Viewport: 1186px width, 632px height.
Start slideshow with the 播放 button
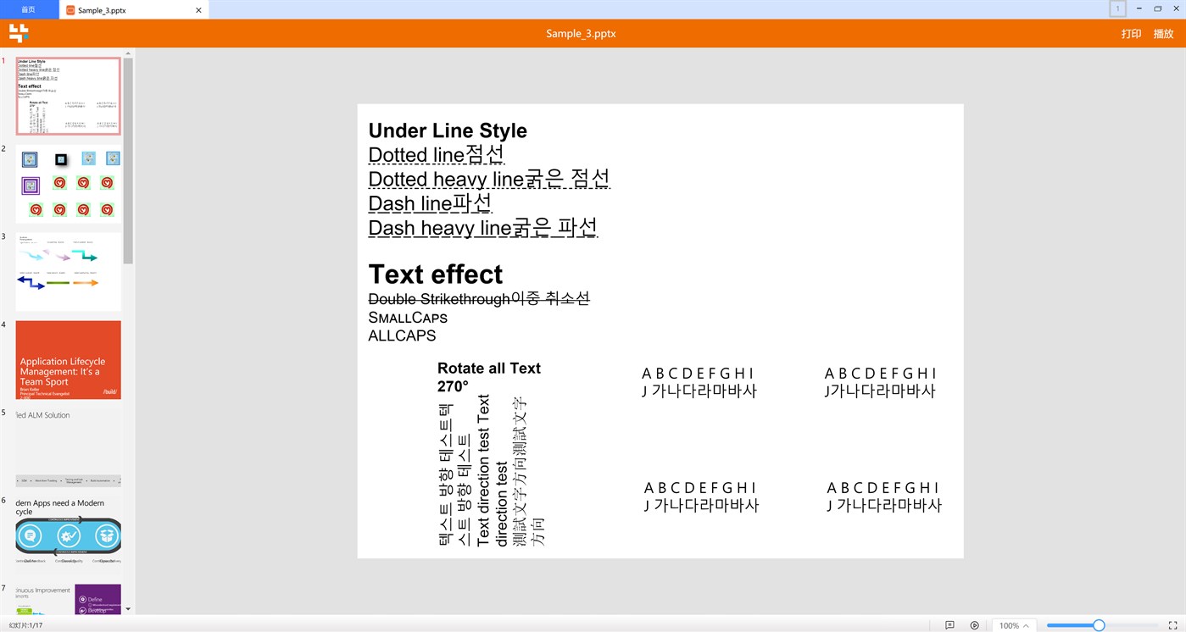[1164, 34]
